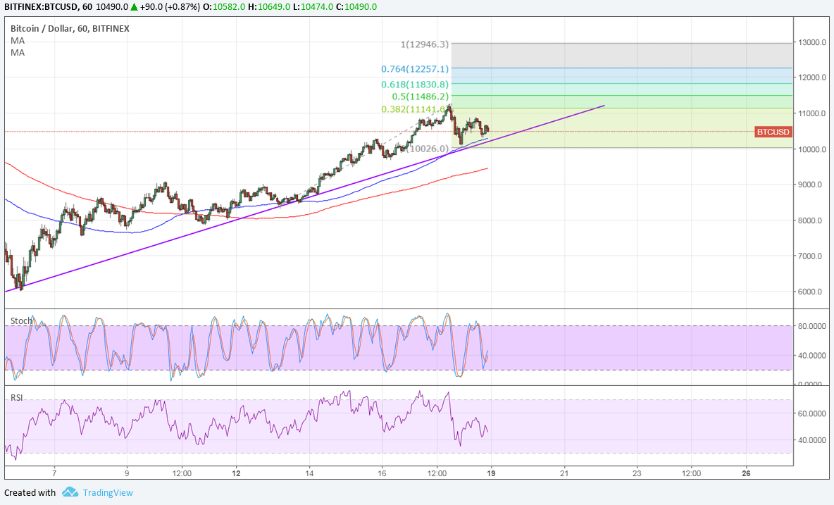Click the green up arrow in header
This screenshot has height=505, width=834.
click(x=134, y=6)
